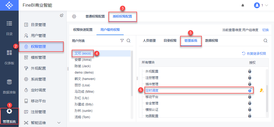Select user 安娜 (Anna) in list

coord(83,60)
